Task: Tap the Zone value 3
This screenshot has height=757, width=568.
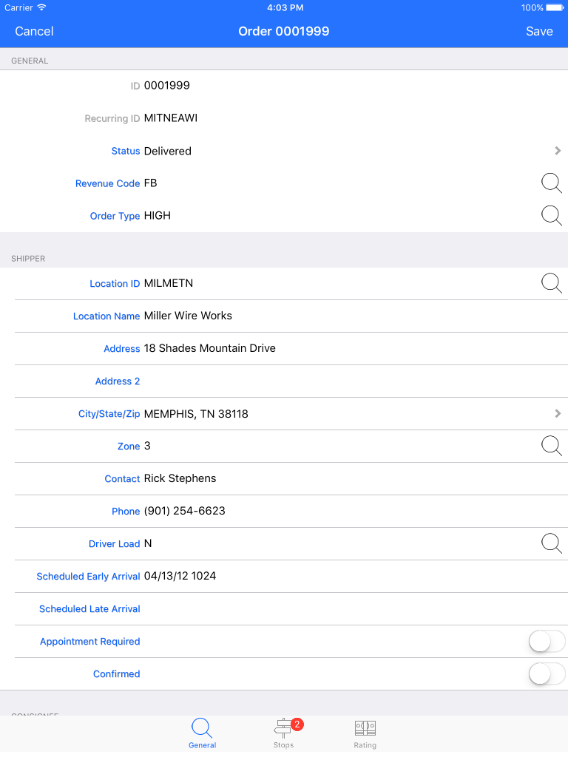Action: 147,446
